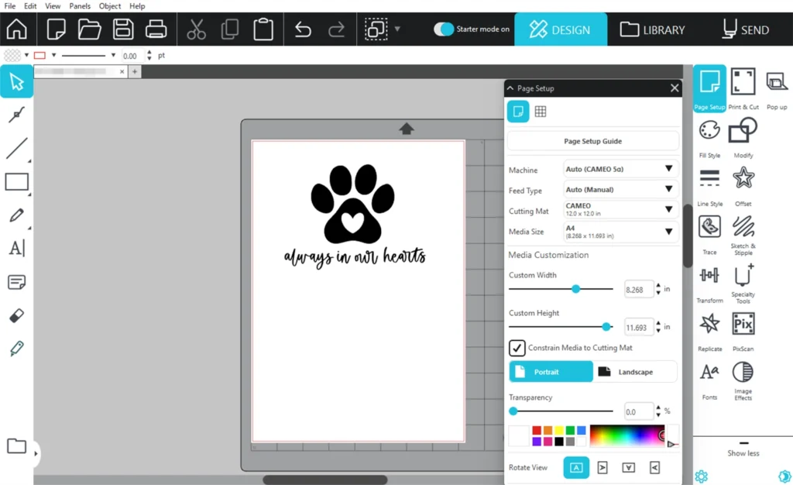Open the Sketch & Stipple panel
The height and width of the screenshot is (485, 793).
(x=743, y=228)
